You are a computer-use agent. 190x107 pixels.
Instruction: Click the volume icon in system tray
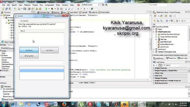pyautogui.click(x=176, y=104)
